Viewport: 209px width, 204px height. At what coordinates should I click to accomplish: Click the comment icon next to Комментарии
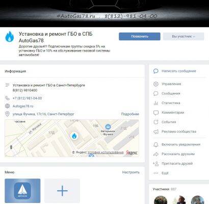tap(155, 113)
